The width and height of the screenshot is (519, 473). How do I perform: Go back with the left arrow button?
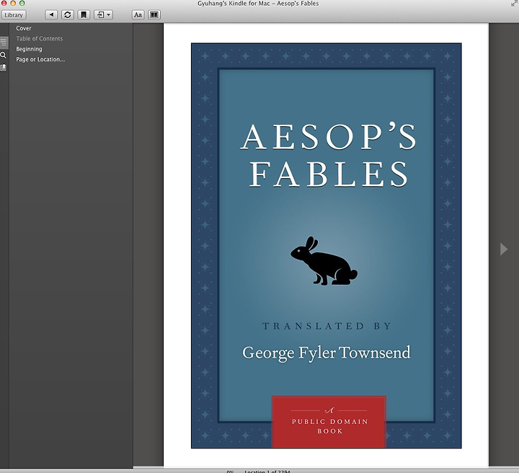pyautogui.click(x=51, y=15)
